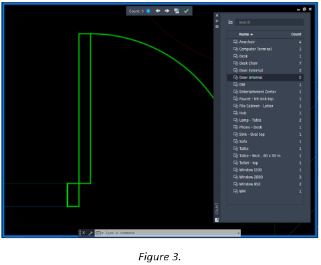The height and width of the screenshot is (265, 321).
Task: Click the blue info icon in Count toolbar
Action: [148, 11]
